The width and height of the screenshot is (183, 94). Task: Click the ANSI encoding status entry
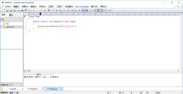(x=158, y=93)
